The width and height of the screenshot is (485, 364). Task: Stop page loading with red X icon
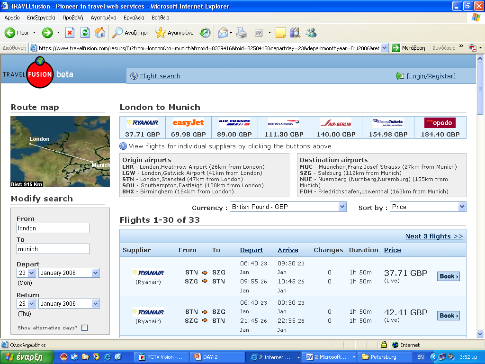click(x=70, y=33)
